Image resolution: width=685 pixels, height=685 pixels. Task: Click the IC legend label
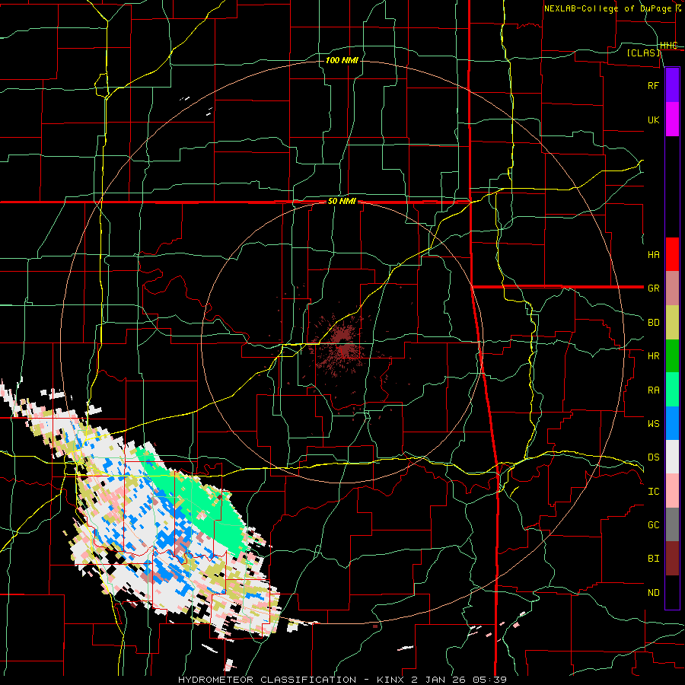(653, 492)
